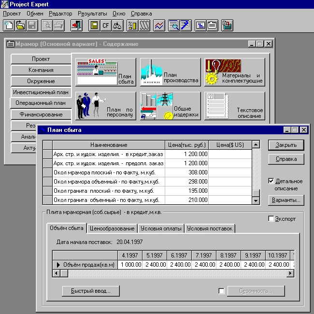Open the Результаты menu

(92, 14)
